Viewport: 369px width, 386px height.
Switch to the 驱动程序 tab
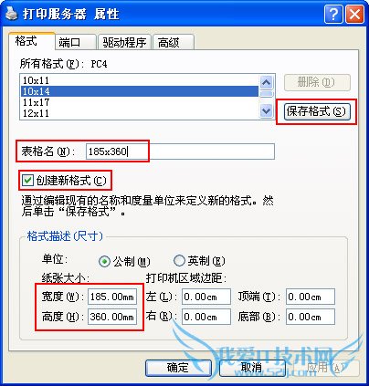click(124, 42)
